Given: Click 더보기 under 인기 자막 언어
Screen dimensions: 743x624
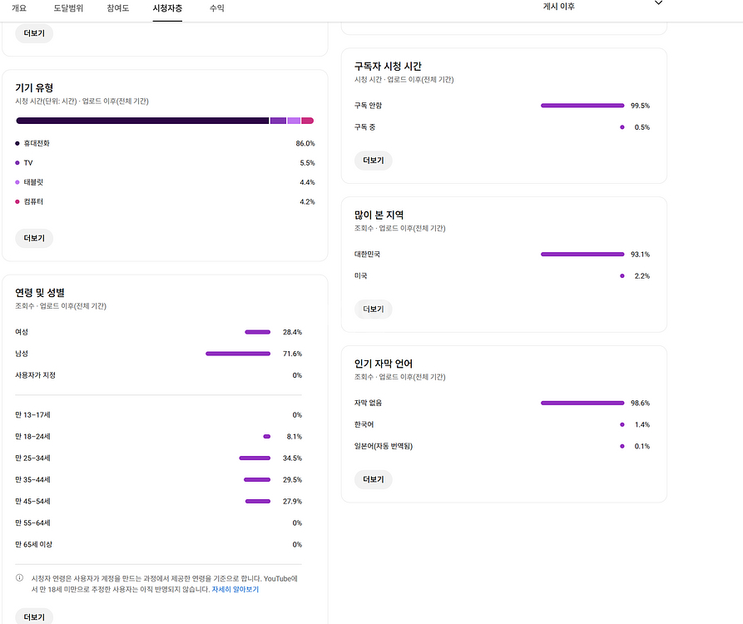Looking at the screenshot, I should 373,479.
